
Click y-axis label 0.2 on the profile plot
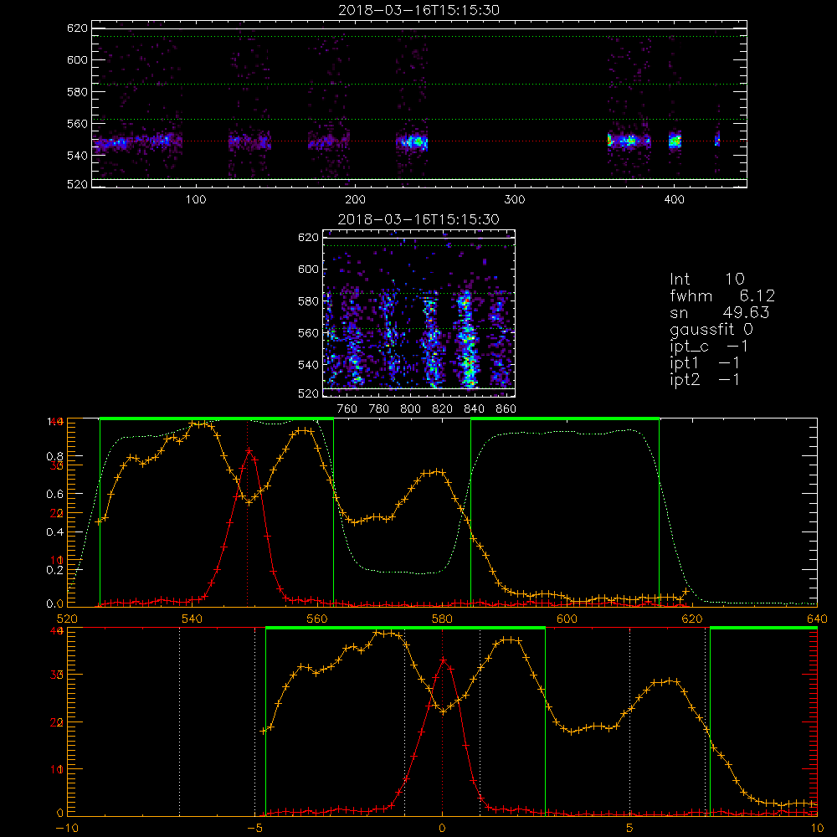[x=55, y=570]
